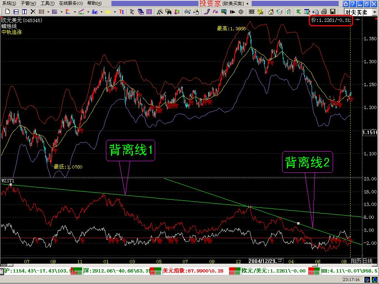Expand dropdown arrow beside red-green grid icon

(x=48, y=12)
